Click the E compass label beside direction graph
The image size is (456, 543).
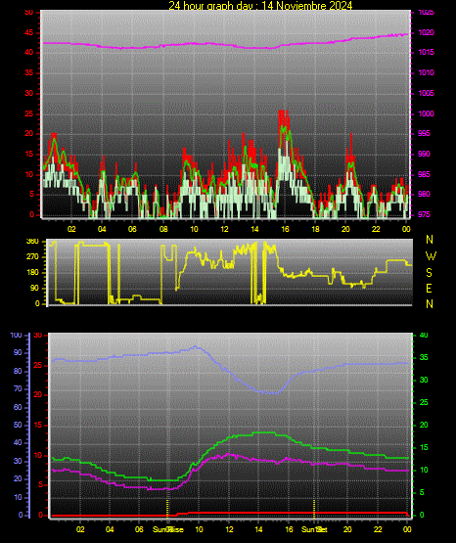coord(429,289)
